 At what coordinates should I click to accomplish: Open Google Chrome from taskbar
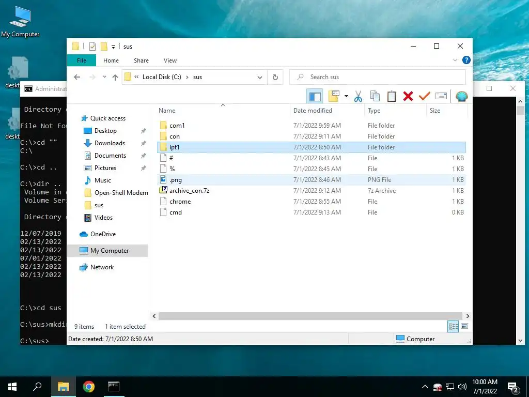[88, 387]
